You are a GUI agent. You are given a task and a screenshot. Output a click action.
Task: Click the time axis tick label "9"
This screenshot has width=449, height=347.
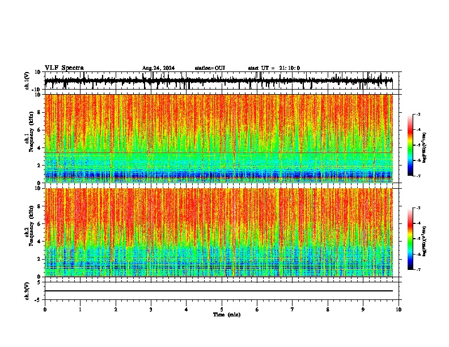[363, 310]
